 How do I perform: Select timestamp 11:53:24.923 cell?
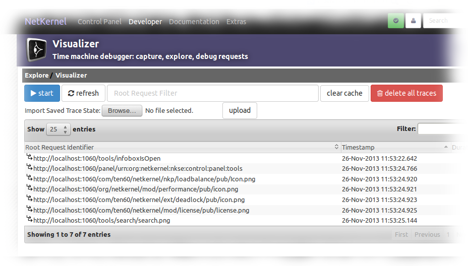coord(379,199)
